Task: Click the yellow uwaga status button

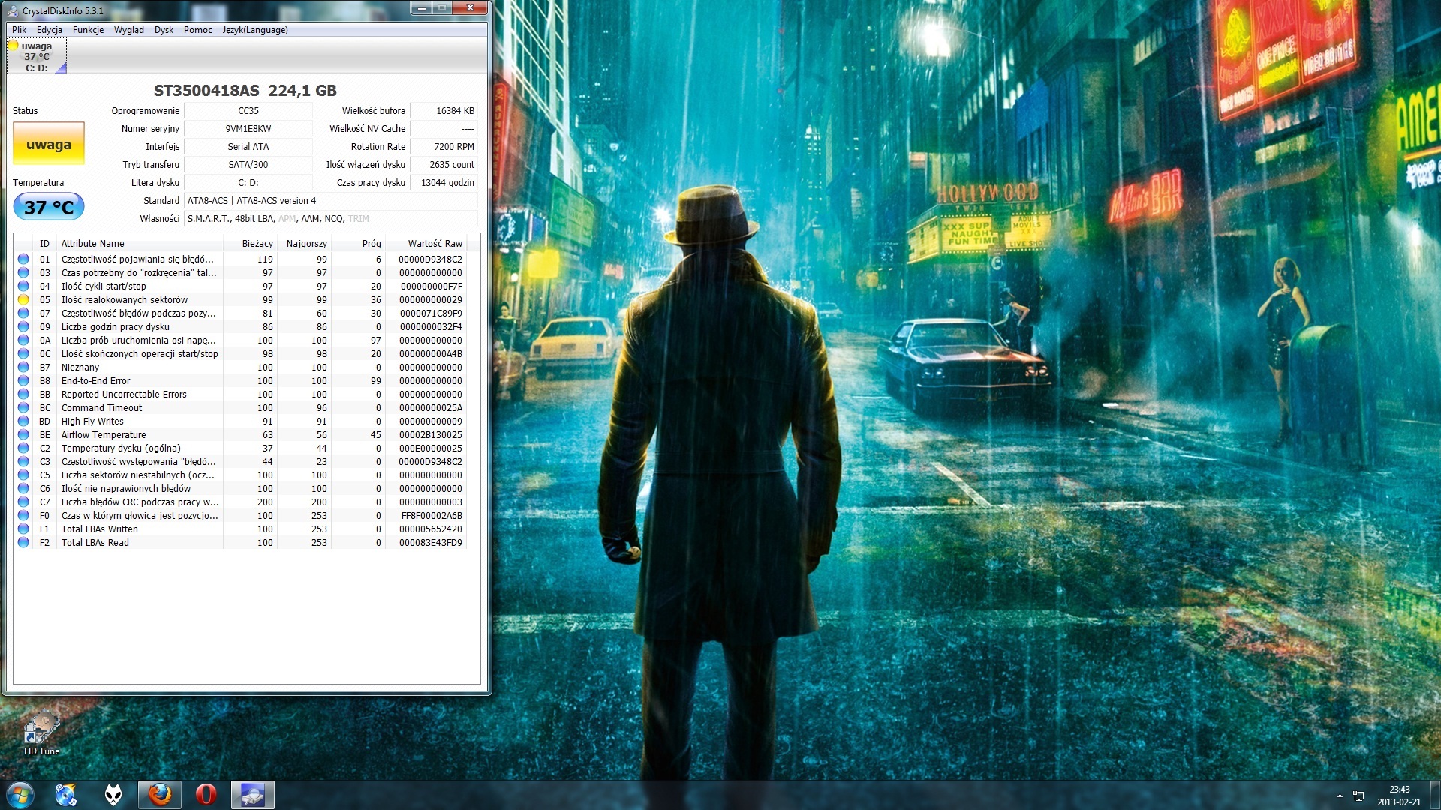Action: [49, 144]
